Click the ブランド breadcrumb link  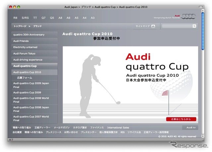point(37,26)
